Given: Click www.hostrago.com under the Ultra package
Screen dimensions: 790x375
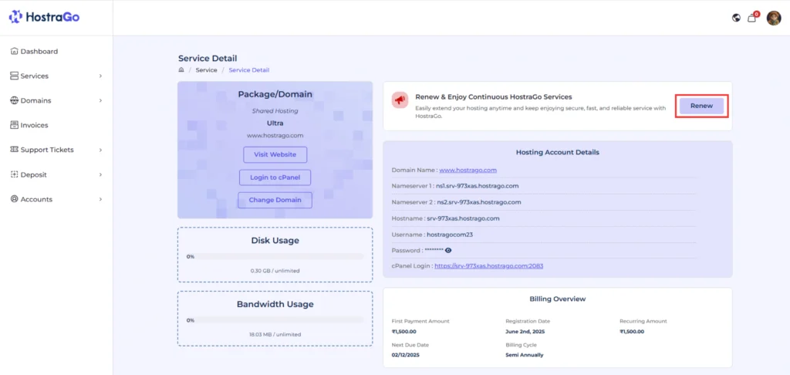Looking at the screenshot, I should click(x=275, y=136).
